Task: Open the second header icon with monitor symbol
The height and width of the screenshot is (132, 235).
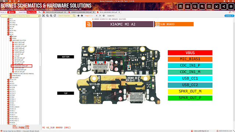Action: [188, 7]
